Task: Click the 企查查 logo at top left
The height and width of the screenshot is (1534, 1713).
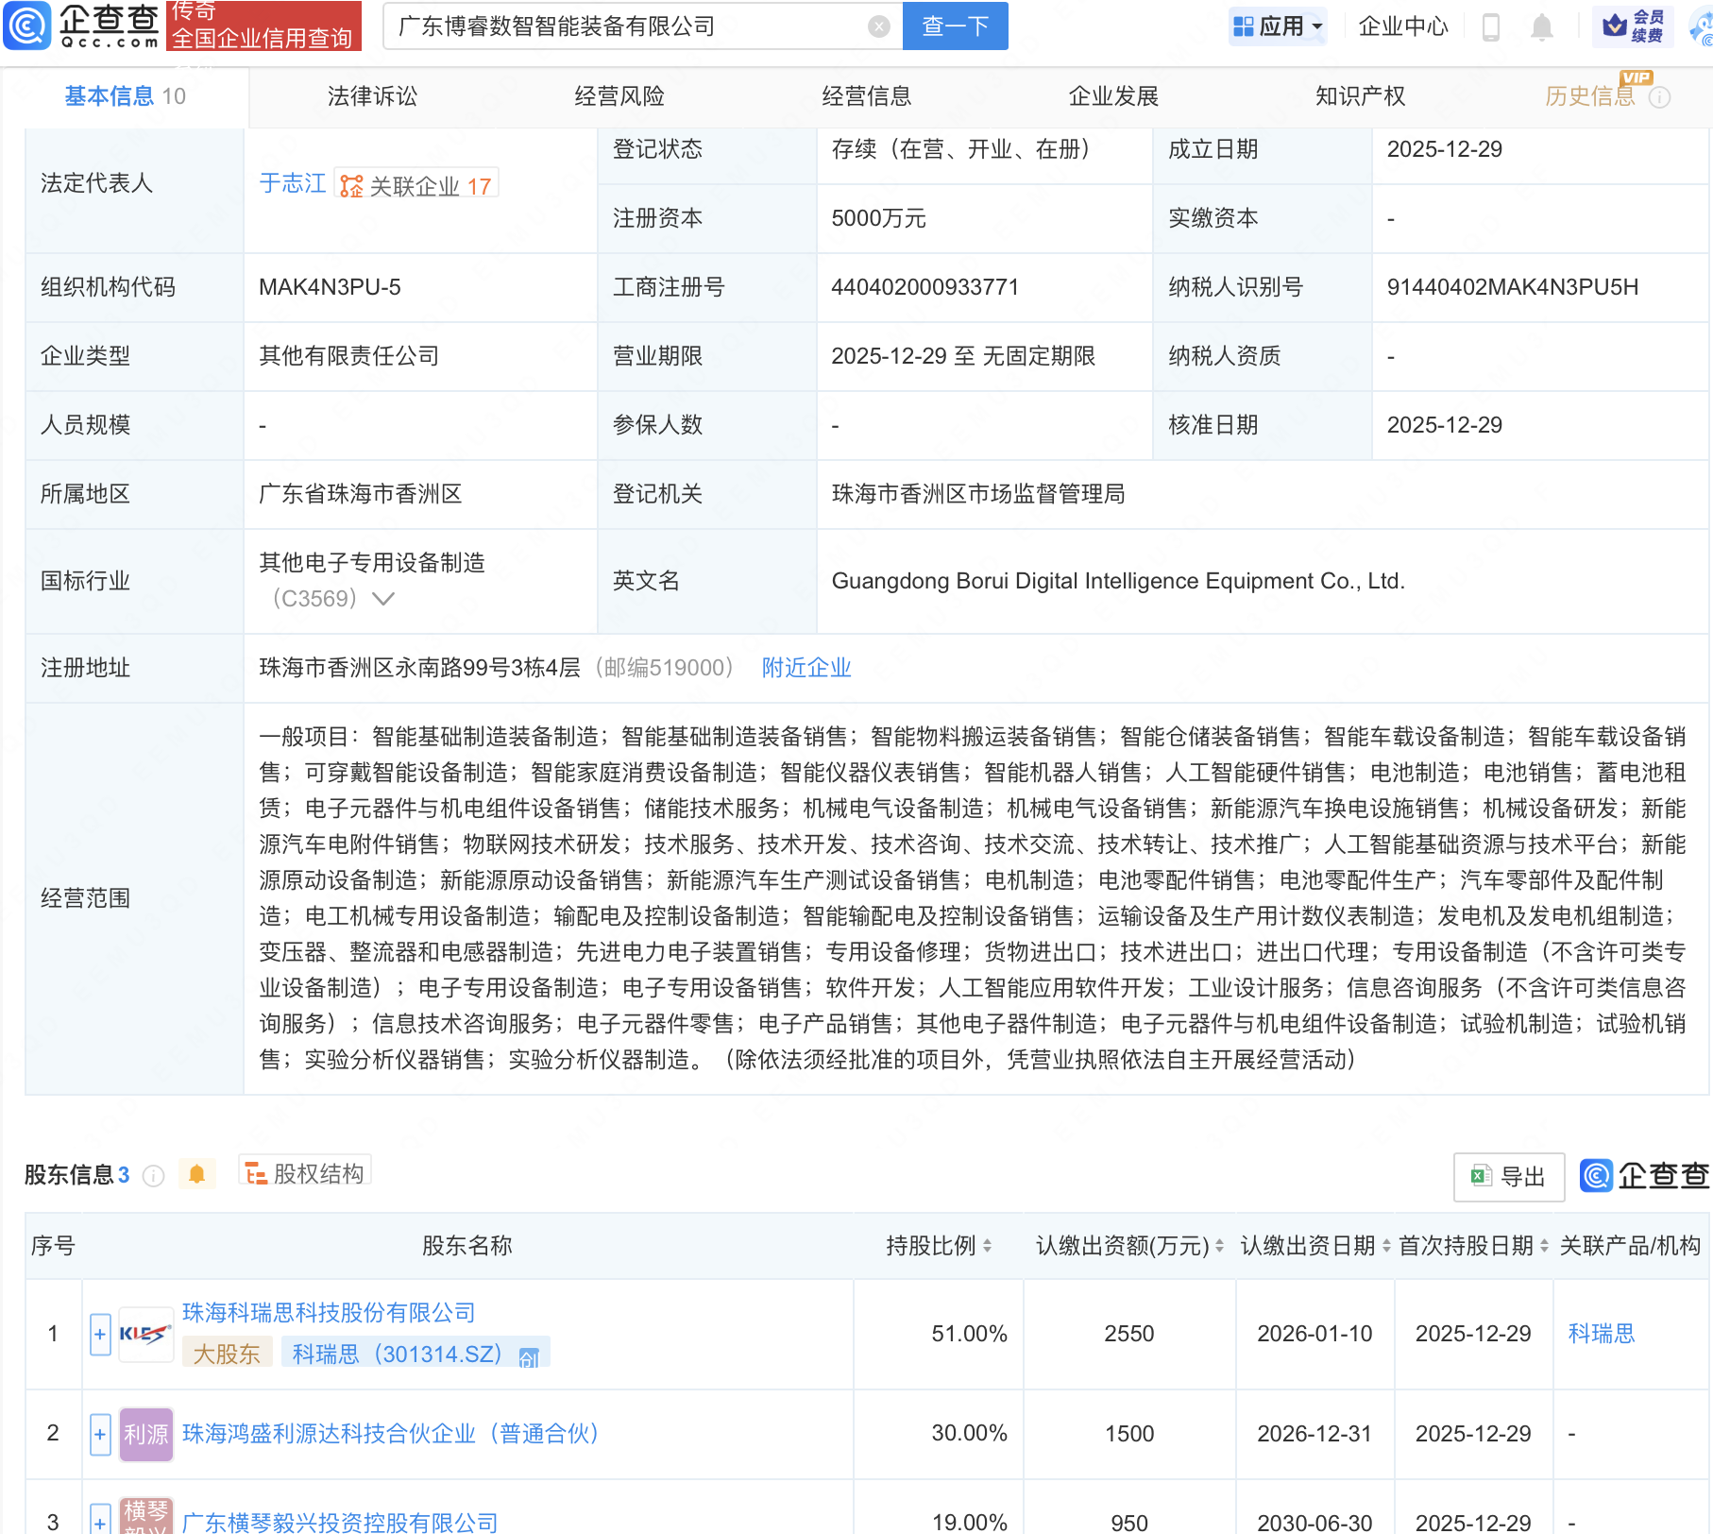Action: (x=80, y=26)
